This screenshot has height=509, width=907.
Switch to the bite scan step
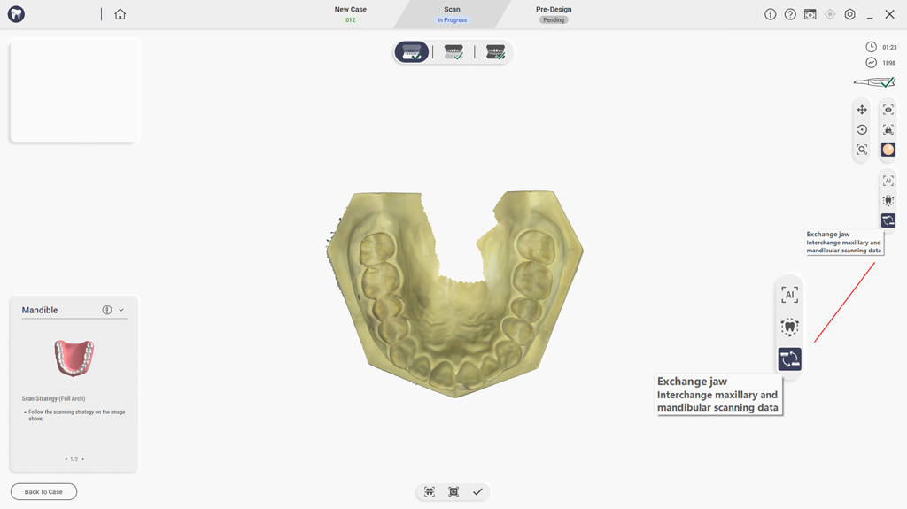click(x=495, y=52)
